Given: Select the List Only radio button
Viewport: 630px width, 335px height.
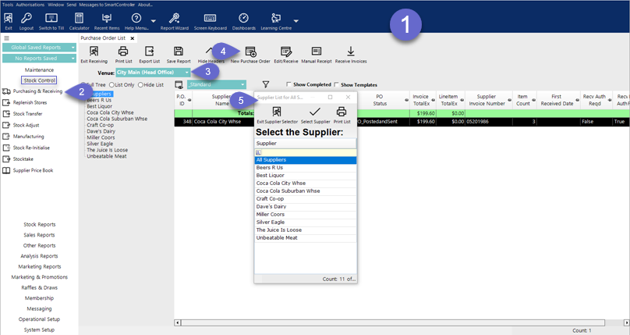Looking at the screenshot, I should [x=112, y=84].
